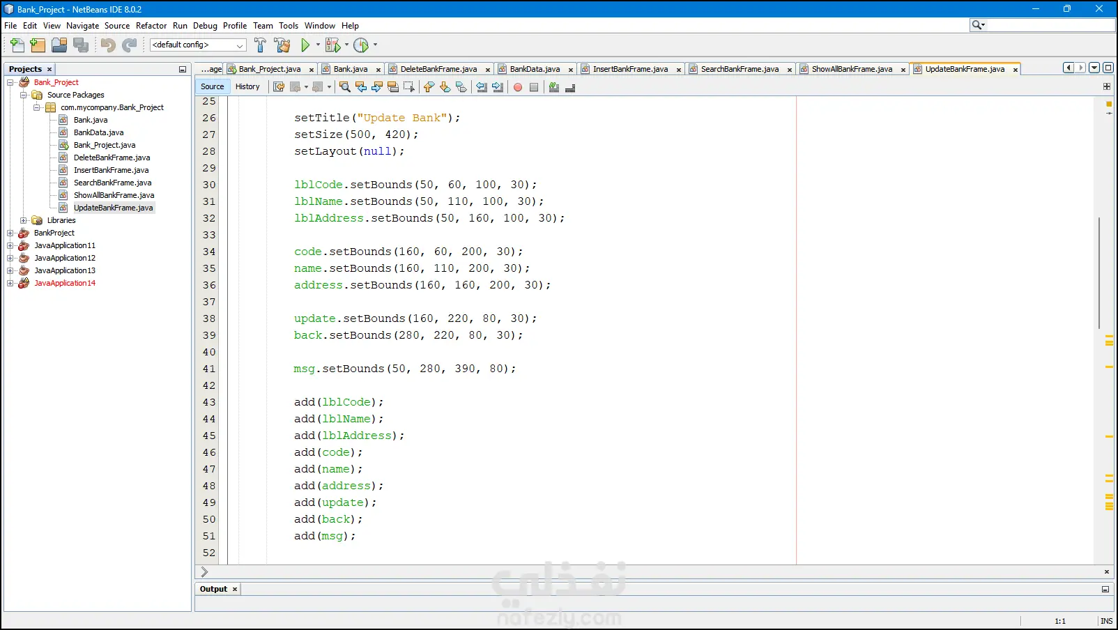The width and height of the screenshot is (1118, 630).
Task: Click the New Project toolbar icon
Action: [38, 45]
